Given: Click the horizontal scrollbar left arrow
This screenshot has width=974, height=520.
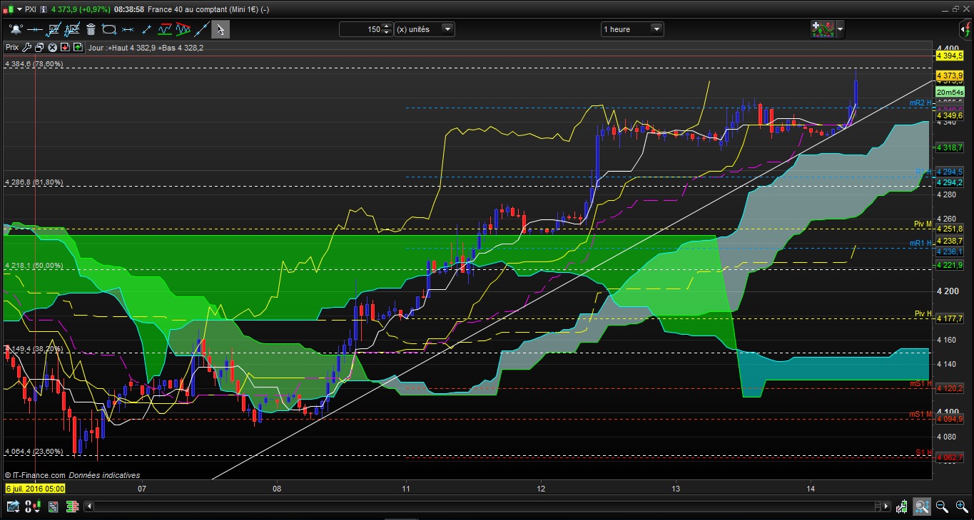Looking at the screenshot, I should pos(89,507).
